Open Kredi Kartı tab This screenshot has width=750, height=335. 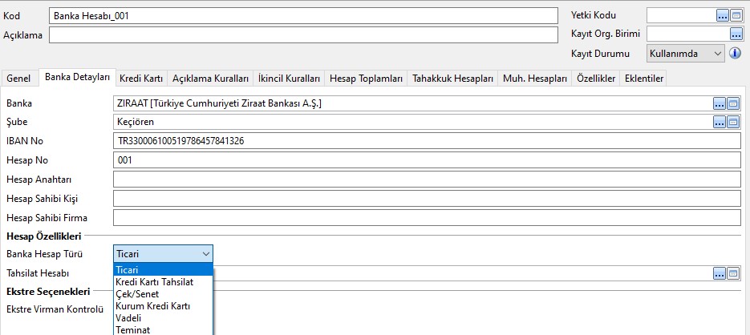141,79
